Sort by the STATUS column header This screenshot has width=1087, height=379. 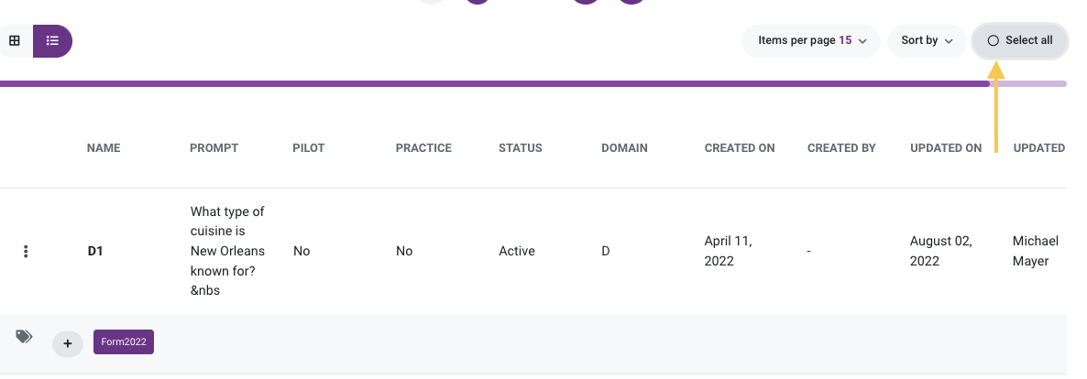520,148
